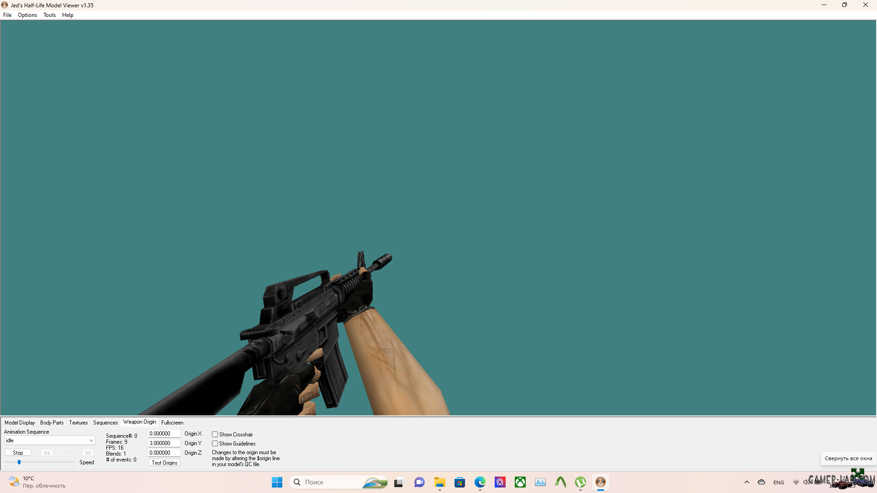This screenshot has height=493, width=877.
Task: Step to the previous animation frame
Action: point(47,453)
